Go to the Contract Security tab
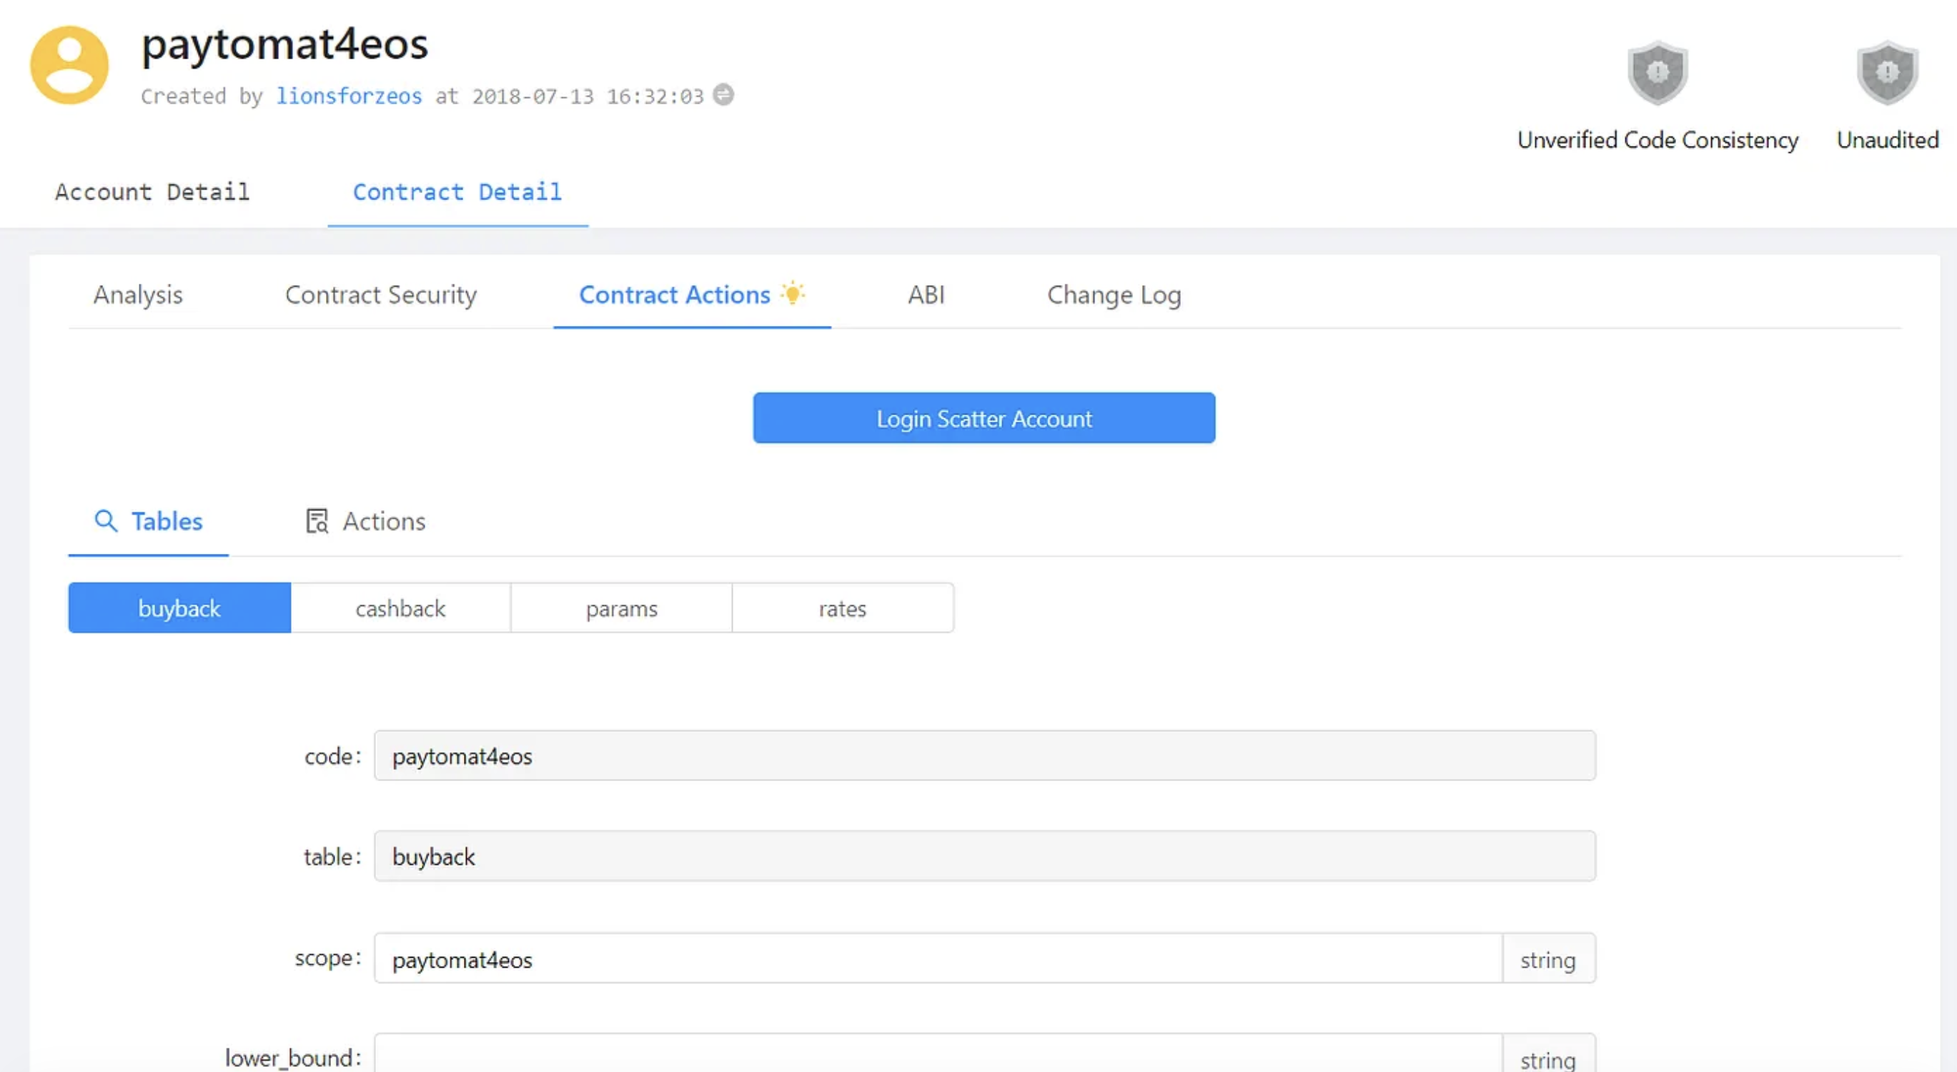Image resolution: width=1957 pixels, height=1072 pixels. (x=382, y=294)
